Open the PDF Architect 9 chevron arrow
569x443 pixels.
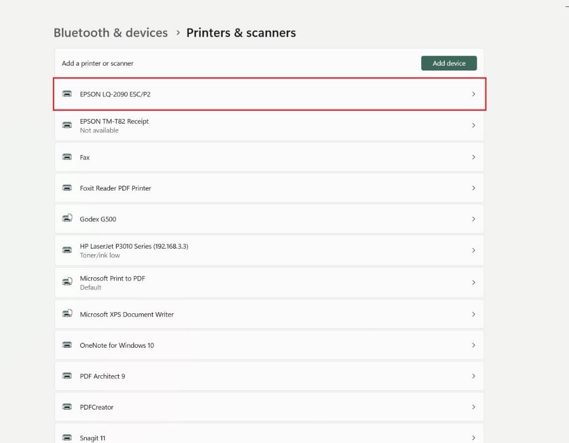(474, 376)
